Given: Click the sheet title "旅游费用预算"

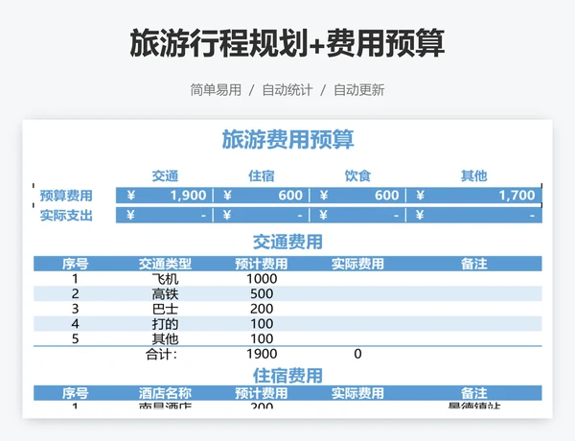Looking at the screenshot, I should point(287,139).
